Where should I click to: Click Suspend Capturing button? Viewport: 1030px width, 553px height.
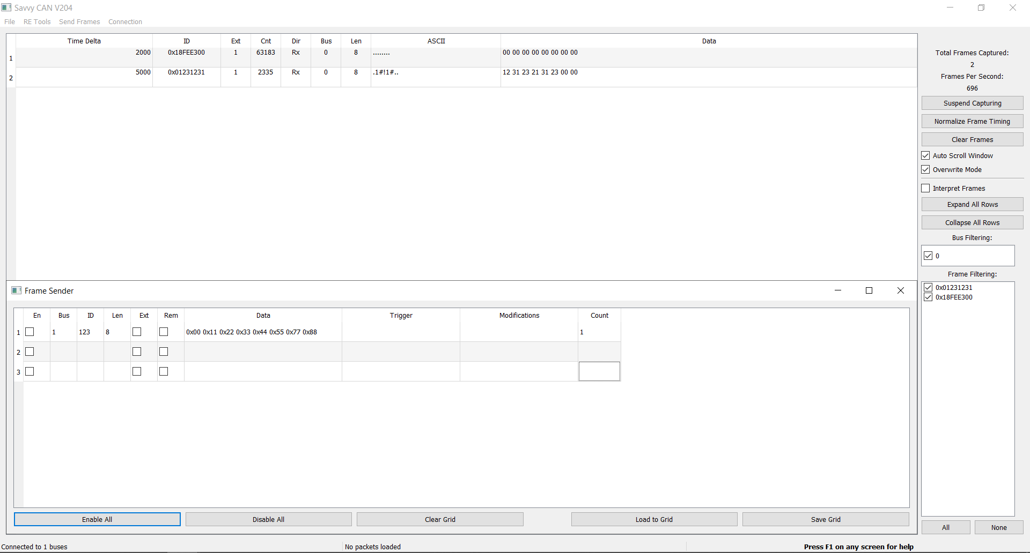pyautogui.click(x=972, y=103)
